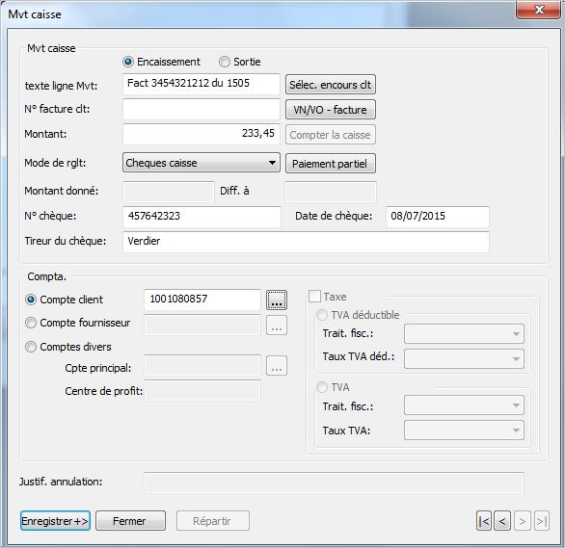Click the Fermer button
This screenshot has width=565, height=548.
coord(130,521)
